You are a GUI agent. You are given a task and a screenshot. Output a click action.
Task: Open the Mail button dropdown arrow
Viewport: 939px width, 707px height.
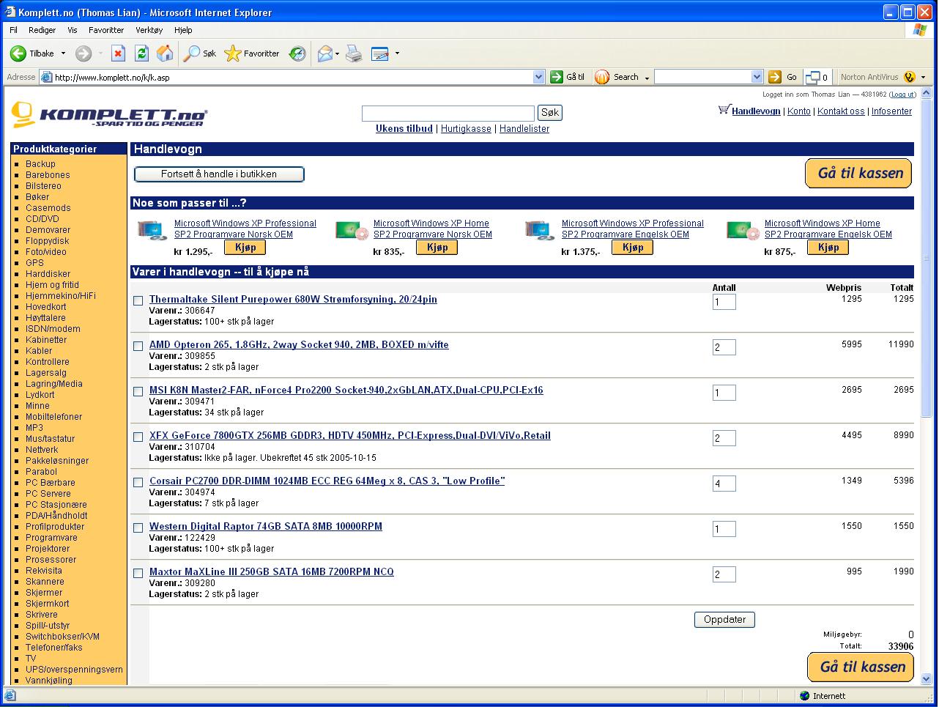coord(337,53)
